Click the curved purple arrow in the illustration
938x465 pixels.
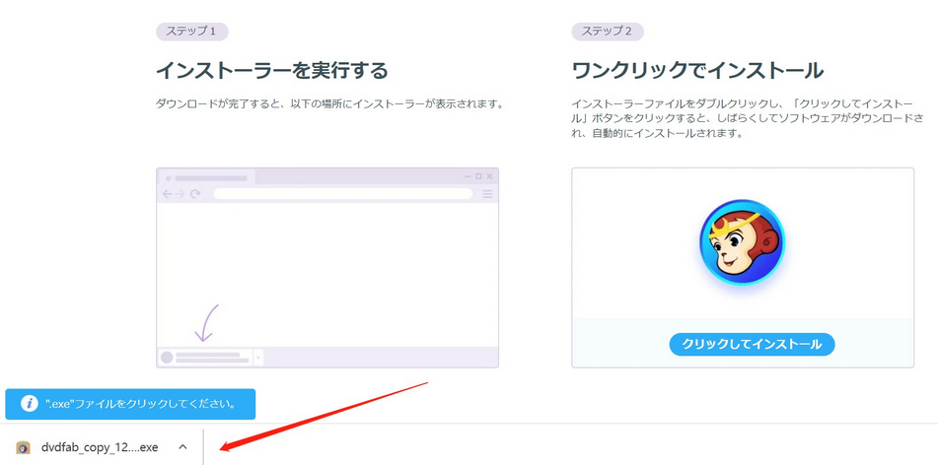tap(208, 321)
